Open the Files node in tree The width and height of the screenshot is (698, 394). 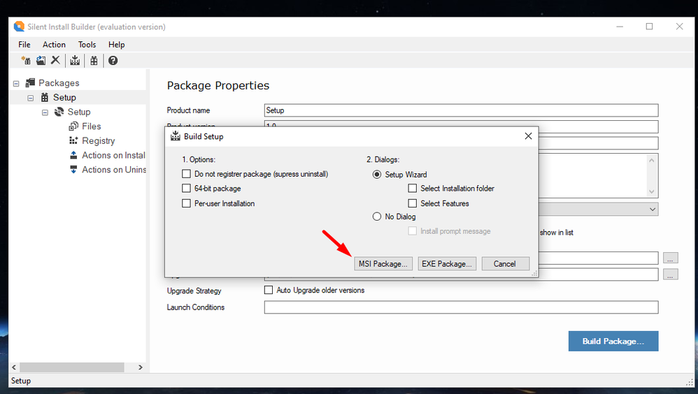[x=91, y=126]
